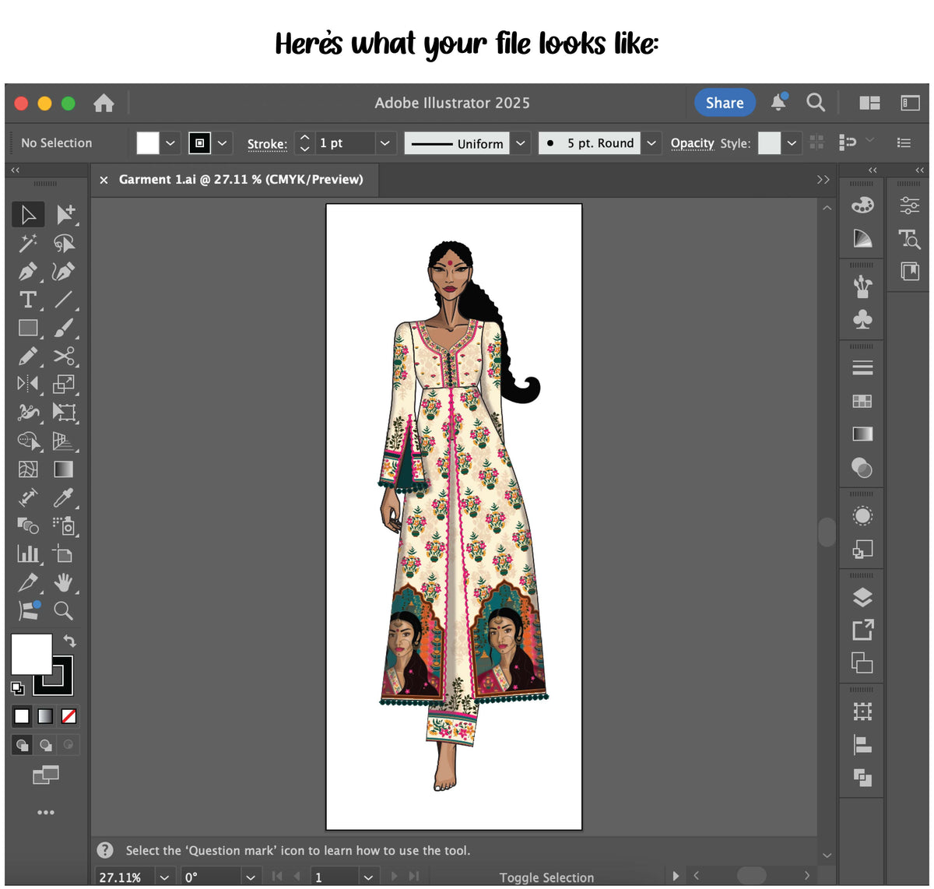
Task: Select the Symbol Sprayer tool
Action: point(65,525)
